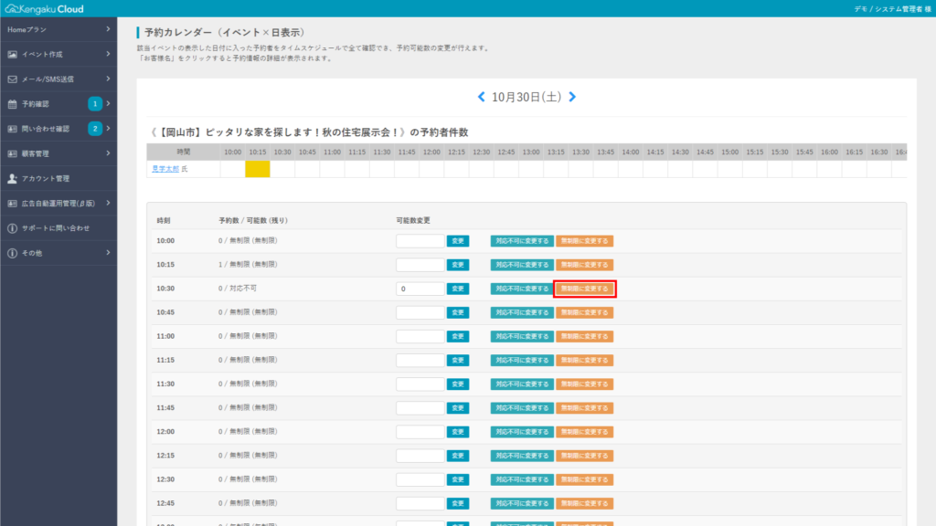Click the date text 10月30日(土)
This screenshot has width=936, height=526.
coord(526,97)
